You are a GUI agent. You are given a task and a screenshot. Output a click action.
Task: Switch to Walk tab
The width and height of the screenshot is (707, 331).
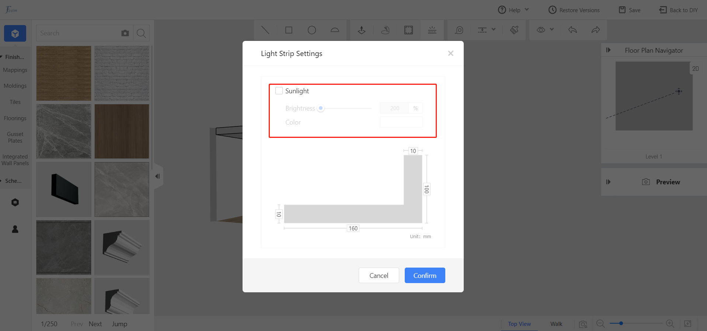556,324
